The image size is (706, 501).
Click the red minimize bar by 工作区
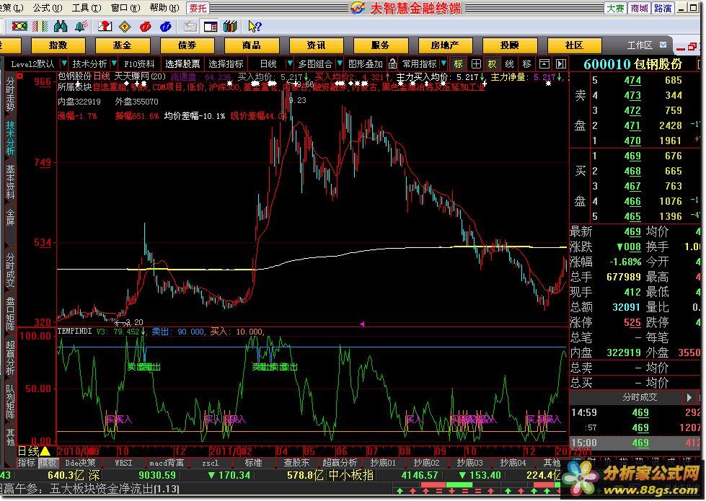(681, 48)
